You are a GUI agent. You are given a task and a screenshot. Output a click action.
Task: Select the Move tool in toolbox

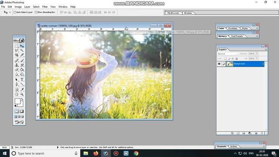click(x=22, y=46)
